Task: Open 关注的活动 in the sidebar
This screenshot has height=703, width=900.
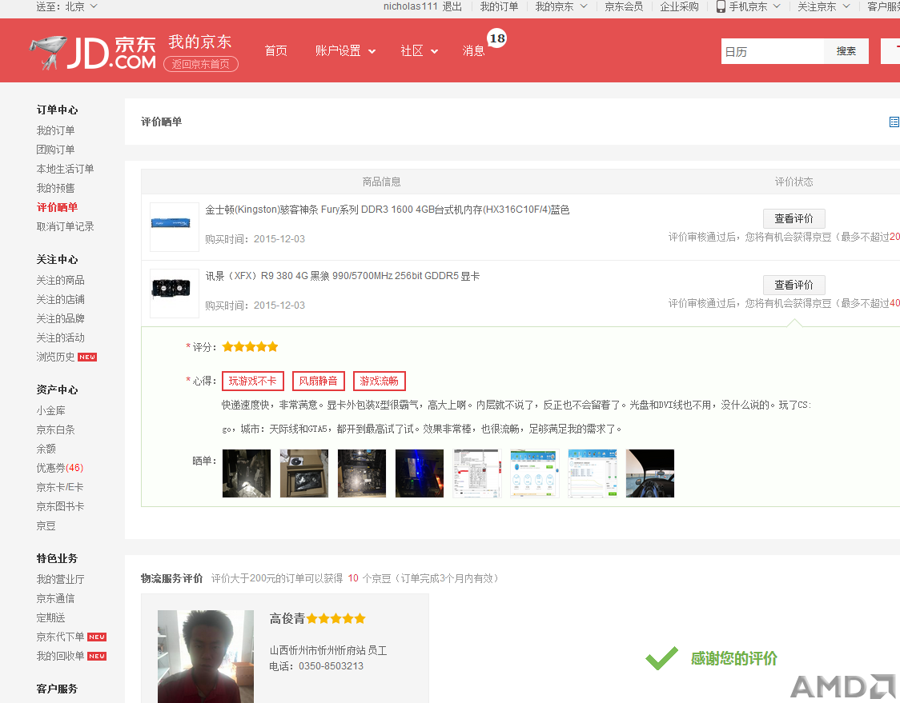Action: tap(60, 338)
